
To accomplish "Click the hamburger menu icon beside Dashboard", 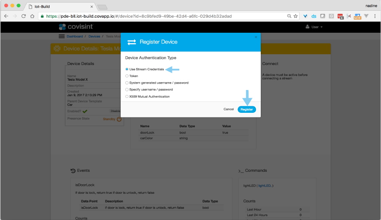I will 62,37.
